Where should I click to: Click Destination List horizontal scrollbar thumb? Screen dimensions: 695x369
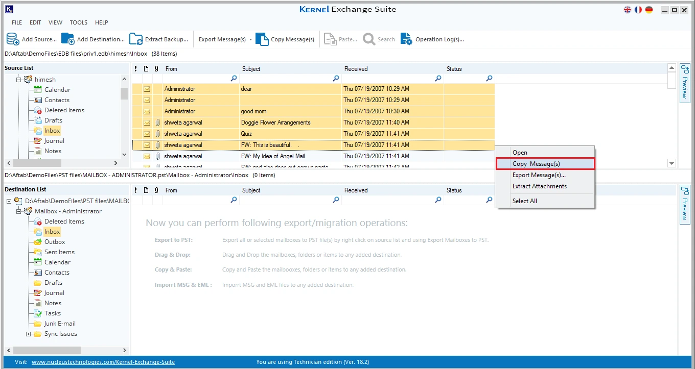click(x=47, y=351)
